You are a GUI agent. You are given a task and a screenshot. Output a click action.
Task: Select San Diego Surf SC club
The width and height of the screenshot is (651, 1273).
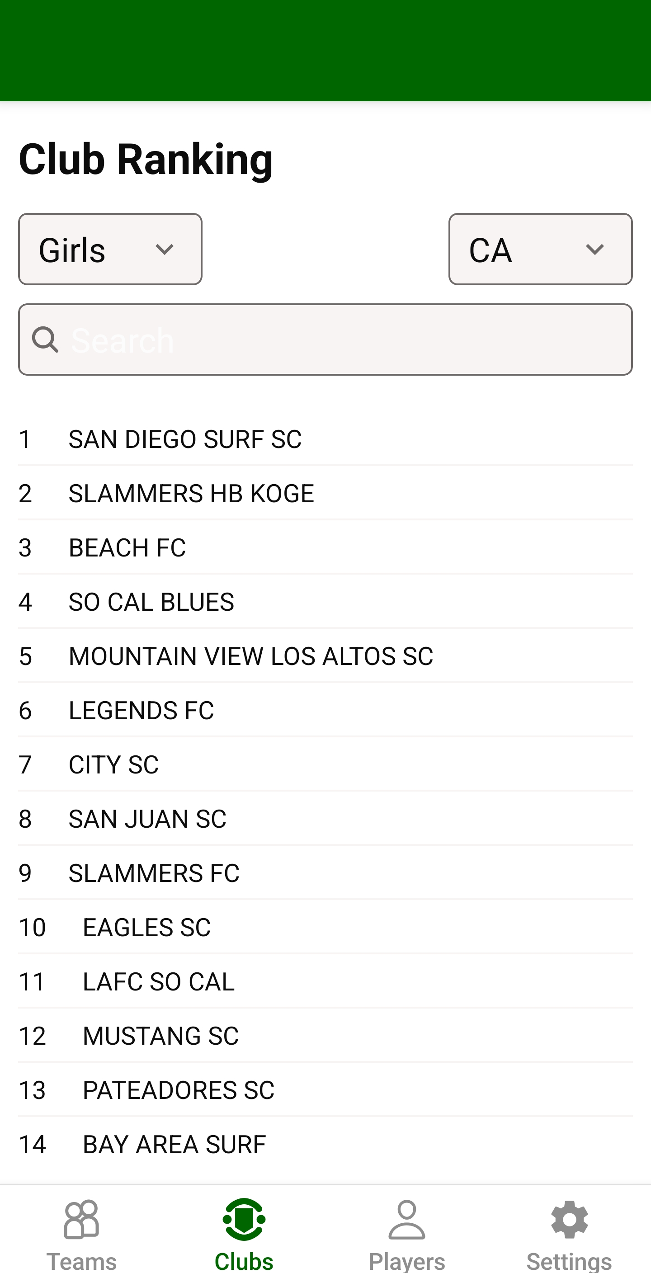click(185, 439)
